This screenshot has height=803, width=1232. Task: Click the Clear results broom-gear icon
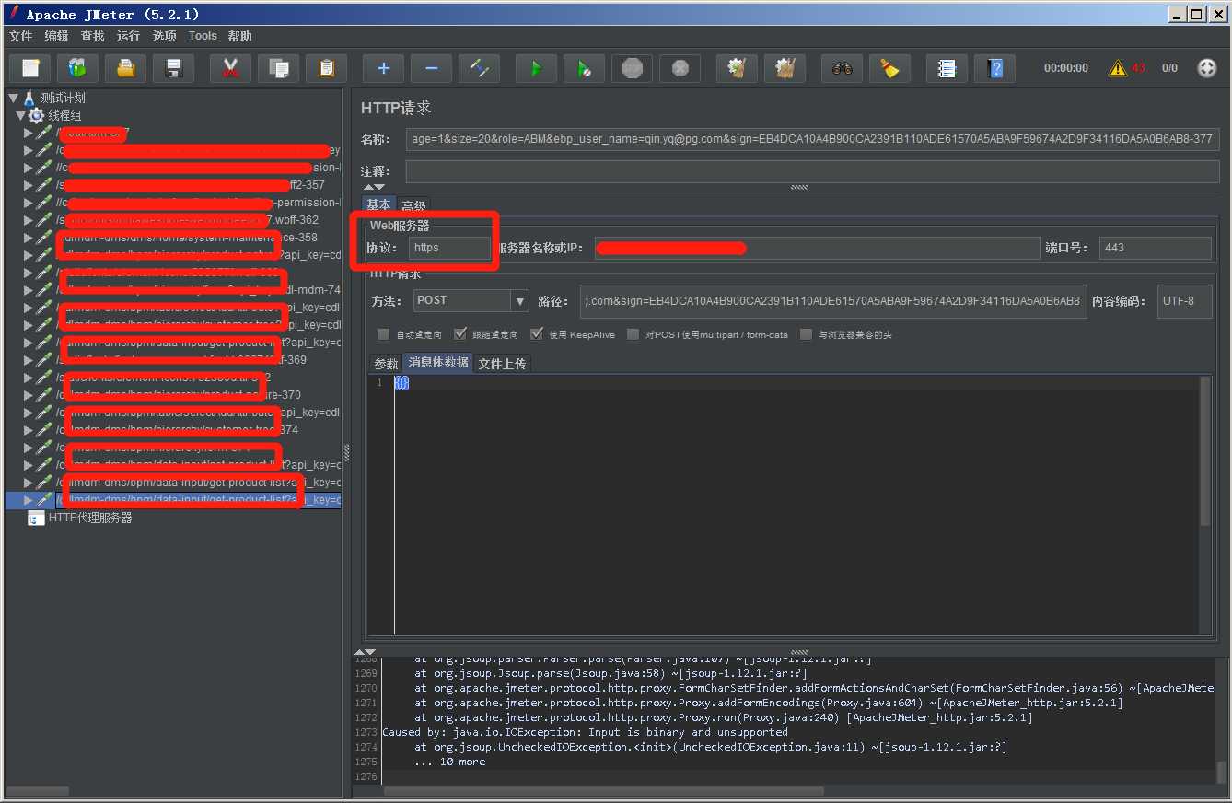[x=737, y=68]
